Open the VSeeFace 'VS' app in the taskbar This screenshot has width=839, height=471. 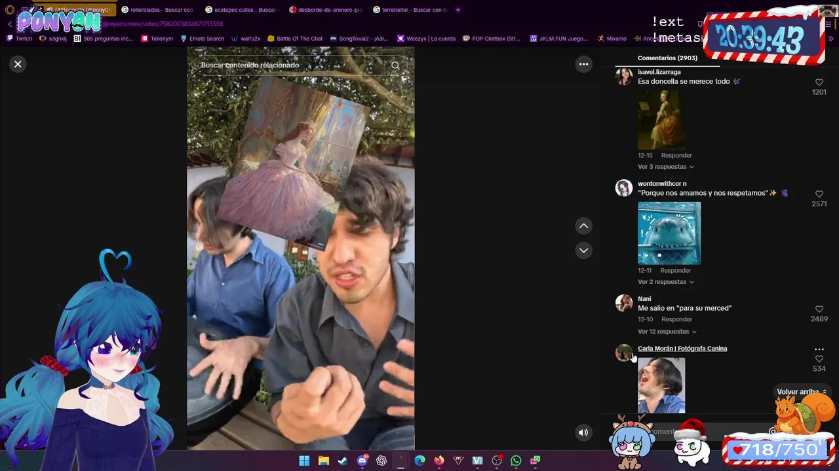point(477,461)
